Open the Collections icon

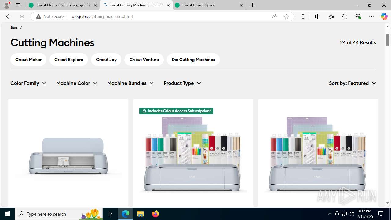point(345,16)
